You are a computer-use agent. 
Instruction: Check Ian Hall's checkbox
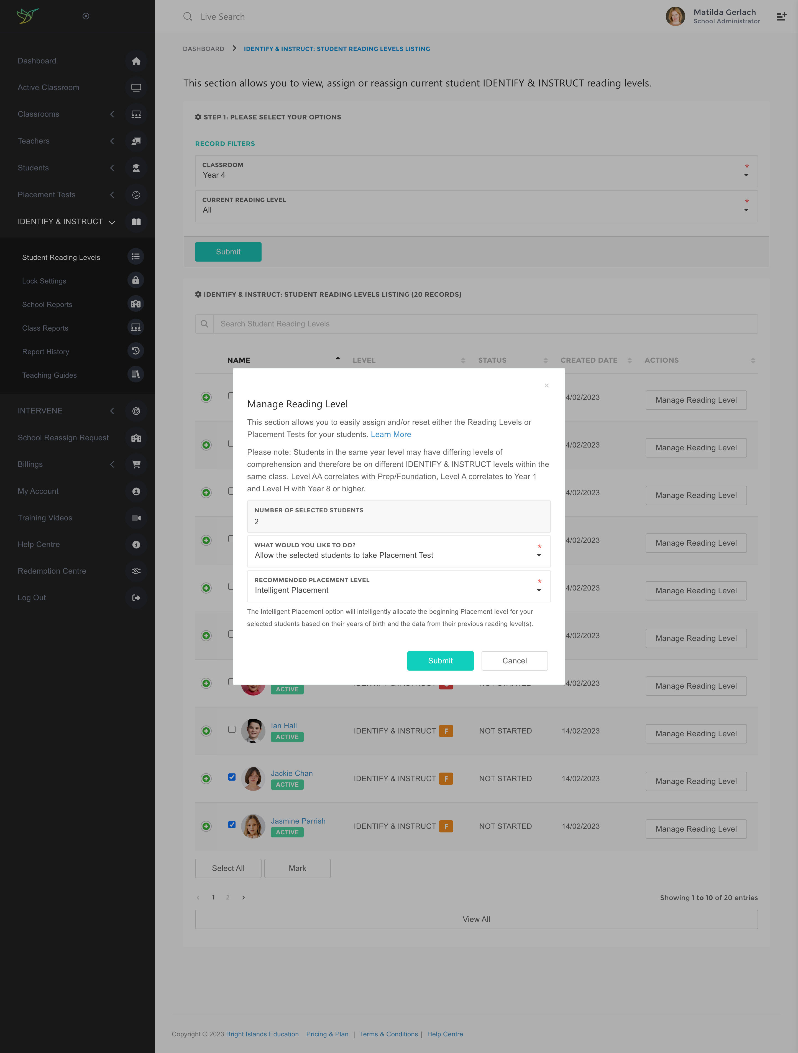[232, 729]
